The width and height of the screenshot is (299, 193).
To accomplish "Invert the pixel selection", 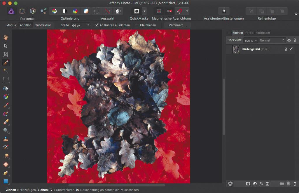I will point(118,11).
